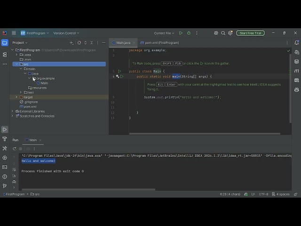Open the Terminal tool window icon
301x226 pixels.
coord(5,167)
